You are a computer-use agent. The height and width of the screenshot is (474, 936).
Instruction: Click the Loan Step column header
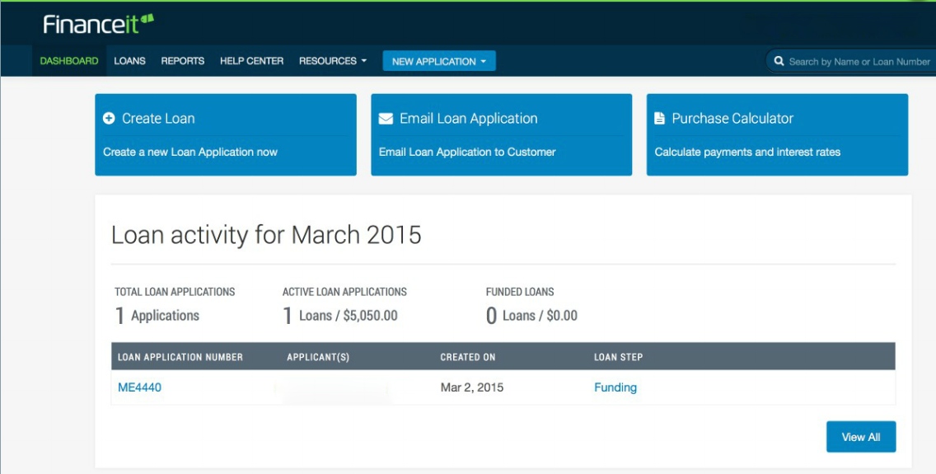click(x=619, y=357)
